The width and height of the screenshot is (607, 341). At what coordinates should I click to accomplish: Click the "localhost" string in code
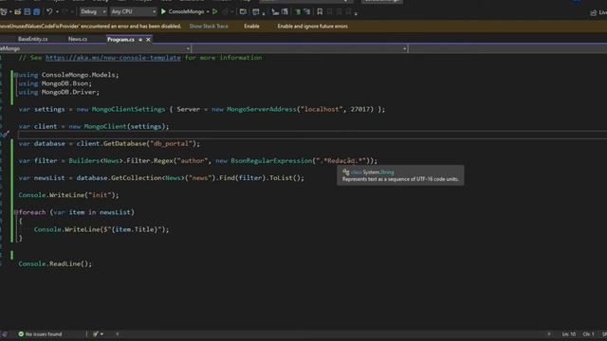pos(322,109)
